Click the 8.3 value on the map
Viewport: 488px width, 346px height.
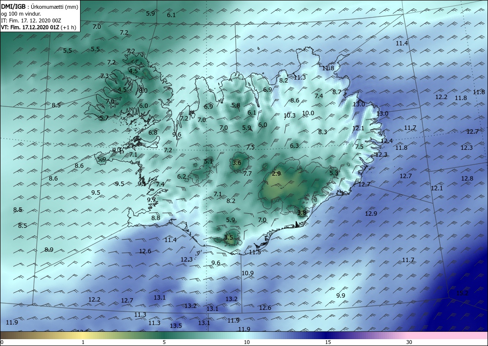click(x=323, y=132)
